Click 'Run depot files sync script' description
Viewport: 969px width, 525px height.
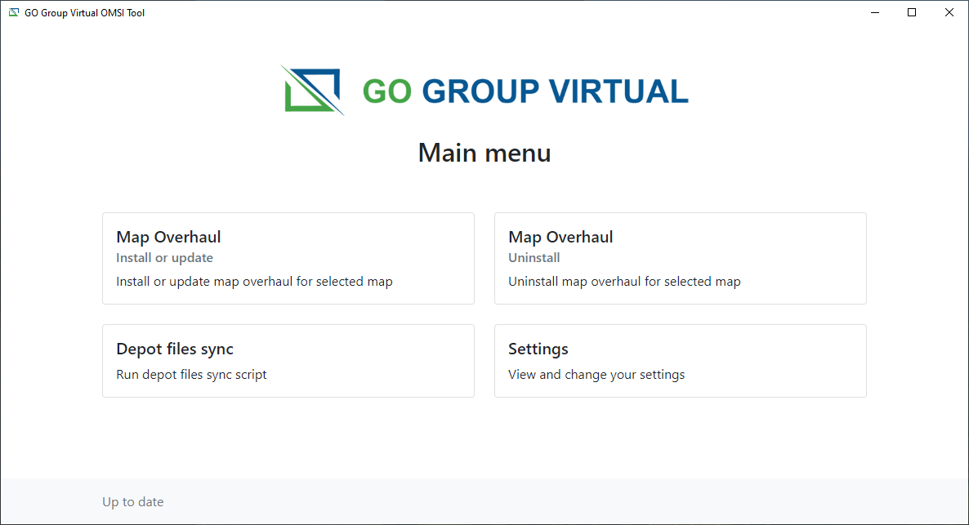[x=191, y=375]
